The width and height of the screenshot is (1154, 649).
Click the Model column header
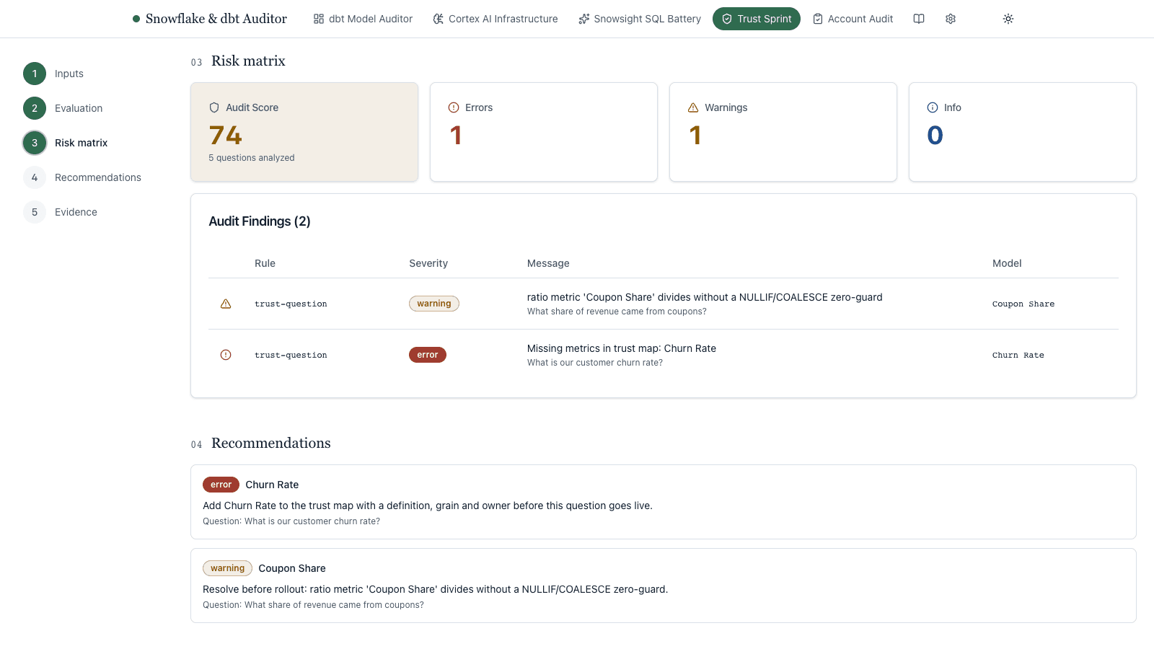click(1007, 263)
